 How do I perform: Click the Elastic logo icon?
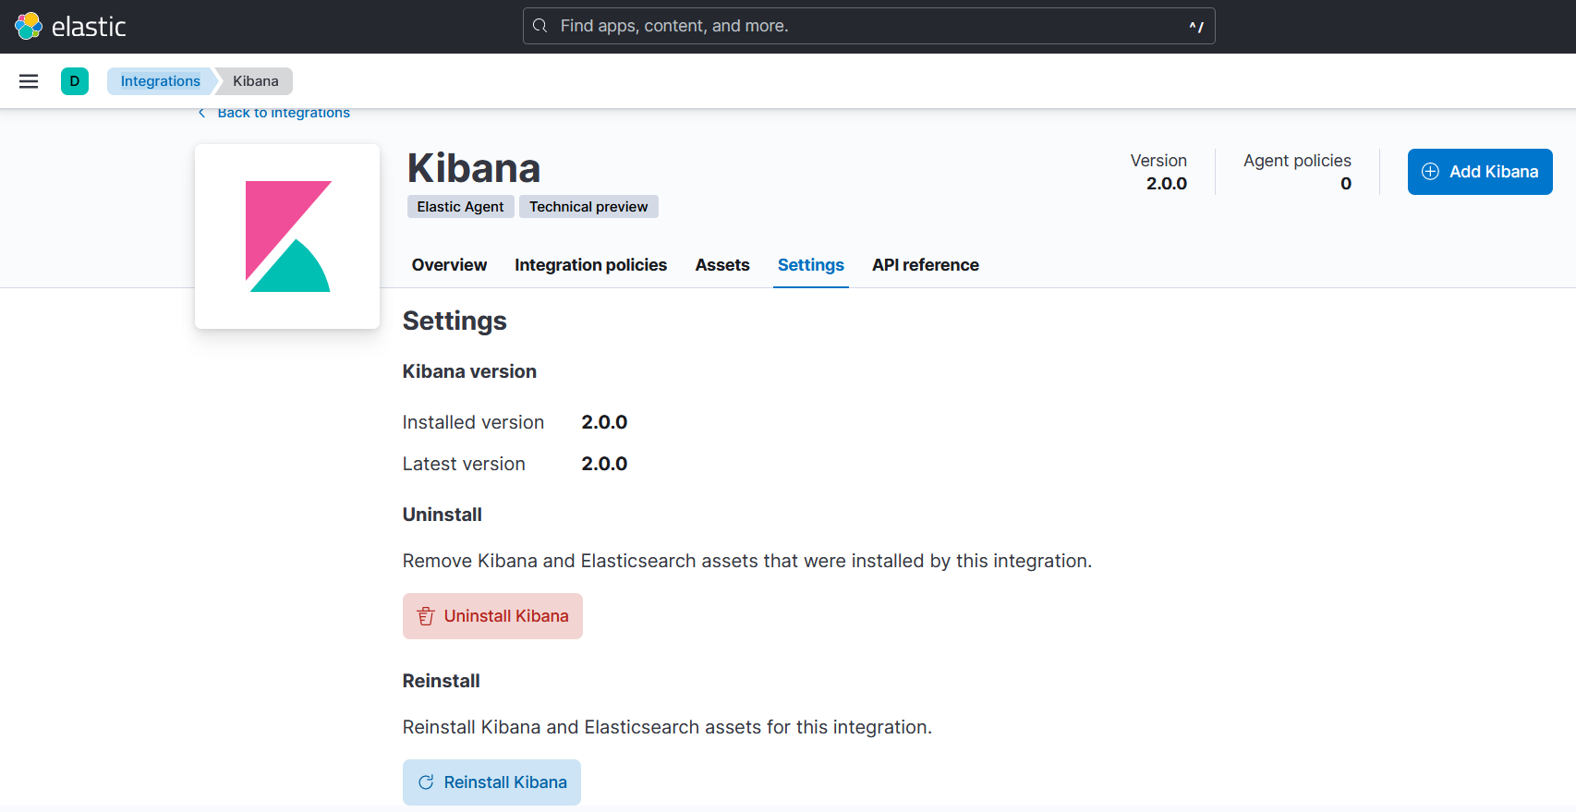tap(29, 26)
